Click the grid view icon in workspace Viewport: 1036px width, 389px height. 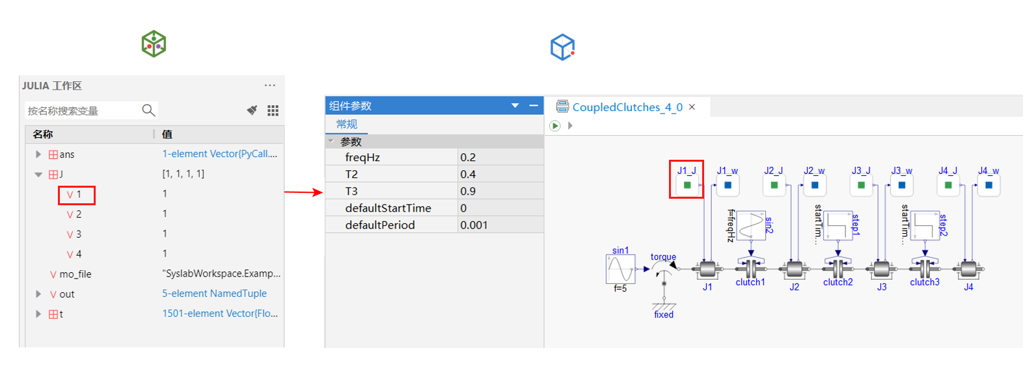(273, 110)
